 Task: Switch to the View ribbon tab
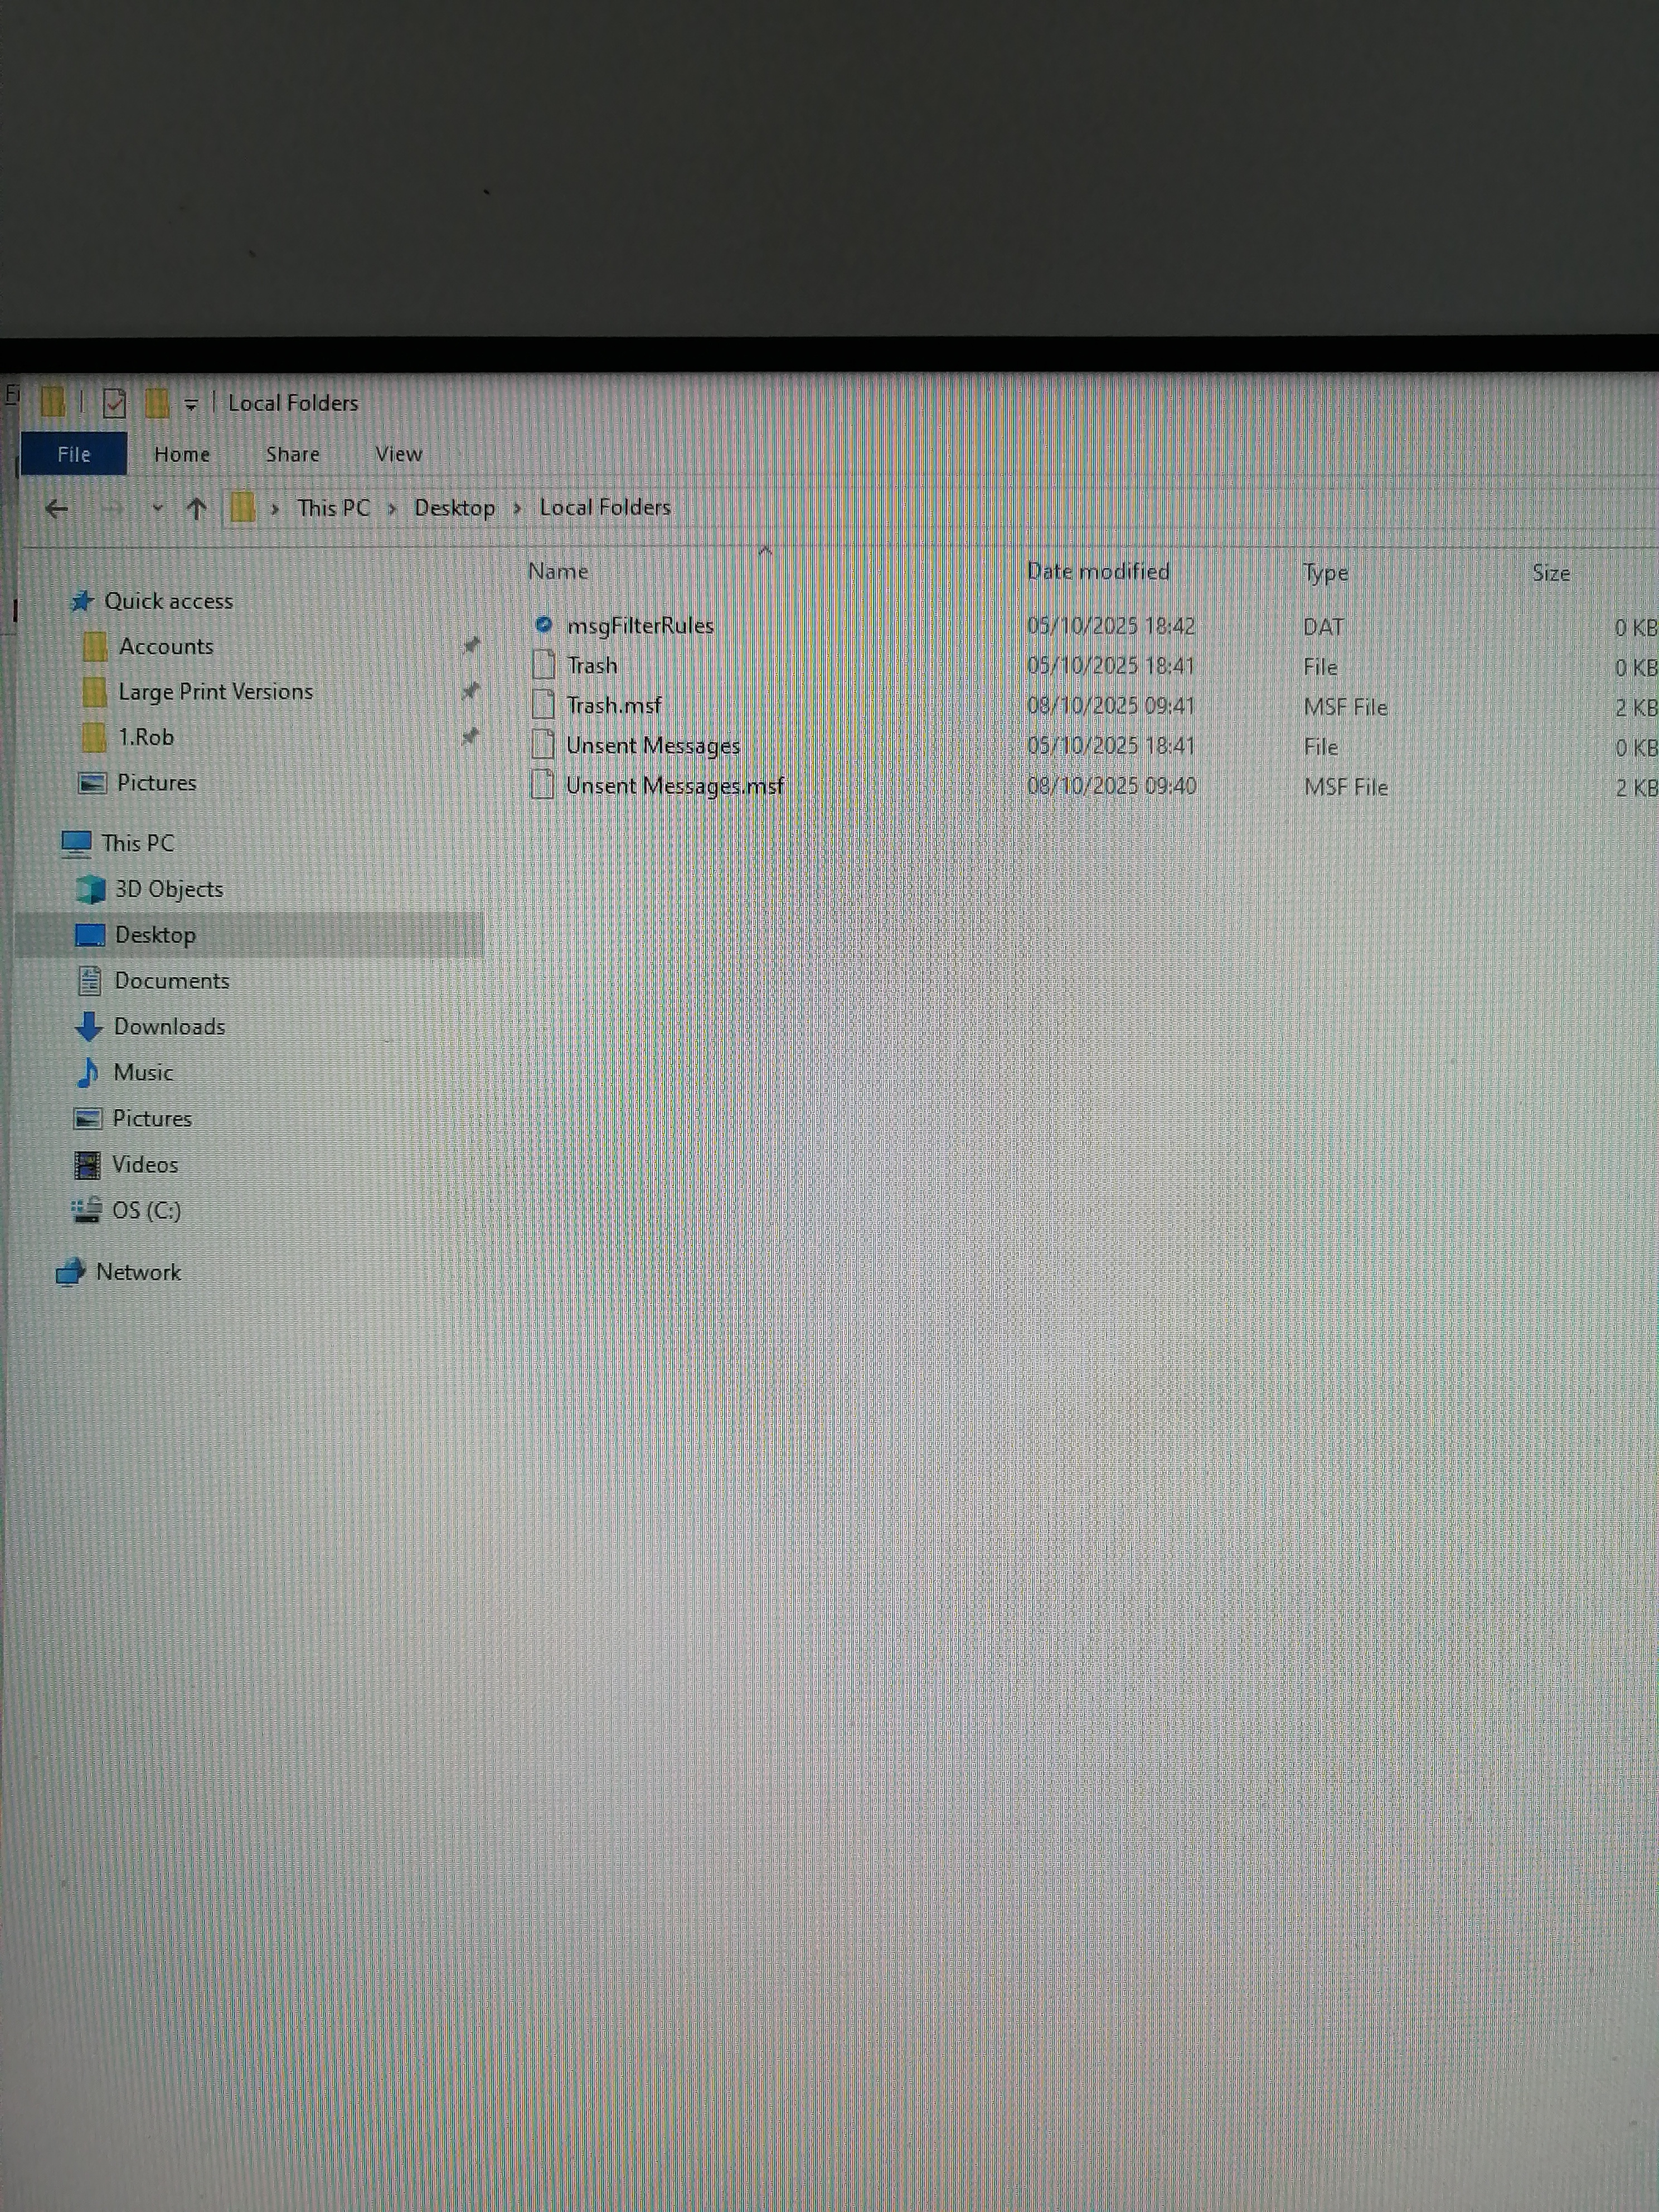pos(398,454)
